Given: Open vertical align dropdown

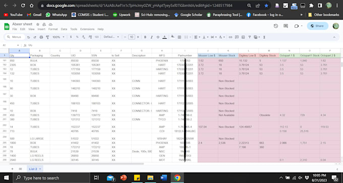Looking at the screenshot, I should (x=205, y=37).
